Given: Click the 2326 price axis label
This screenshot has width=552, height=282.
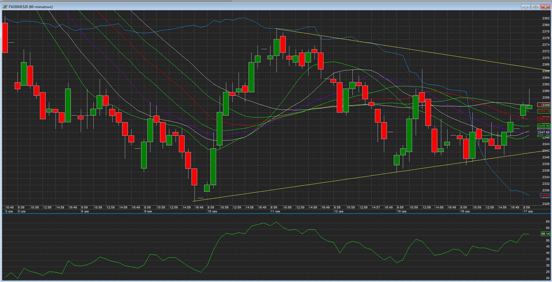Looking at the screenshot, I should 546,204.
